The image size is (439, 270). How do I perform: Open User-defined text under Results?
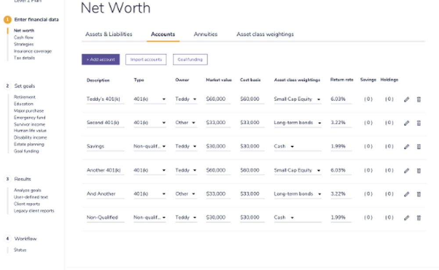31,197
